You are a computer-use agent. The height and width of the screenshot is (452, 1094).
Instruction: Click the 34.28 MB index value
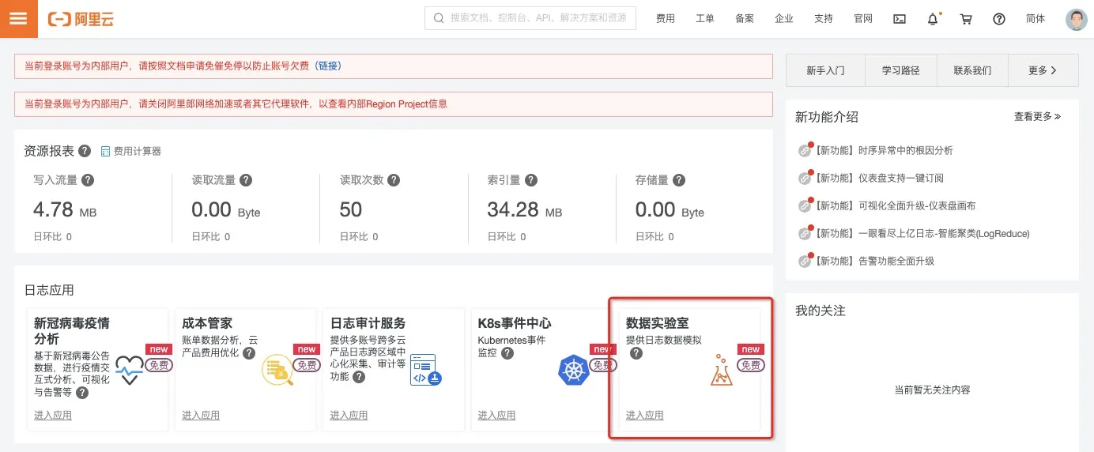click(x=525, y=210)
